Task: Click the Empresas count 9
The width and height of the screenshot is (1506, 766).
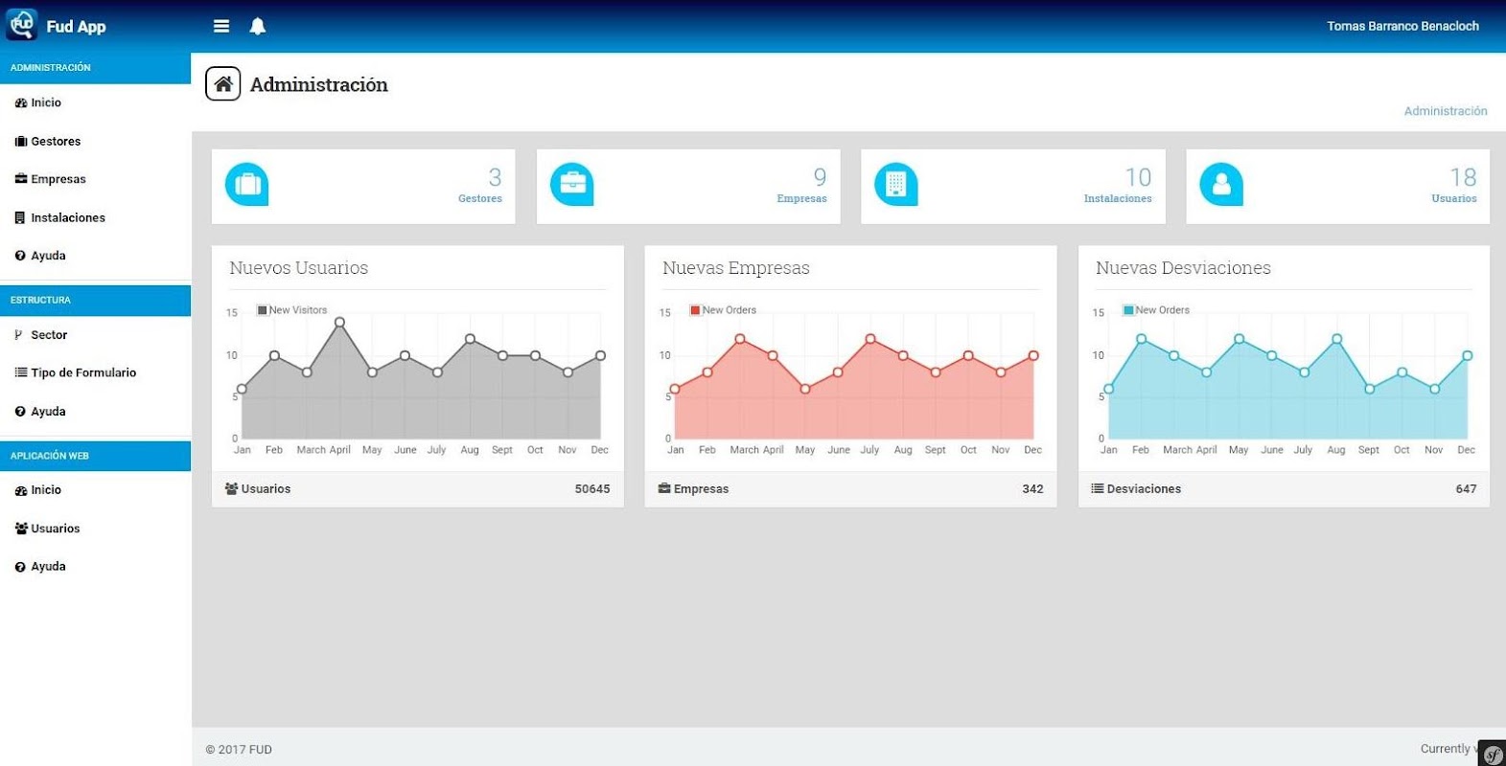Action: coord(820,177)
